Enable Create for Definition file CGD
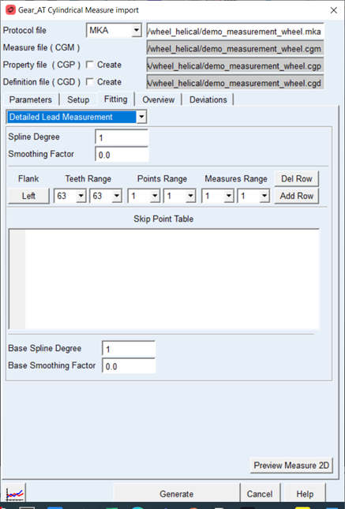Image resolution: width=345 pixels, height=509 pixels. (x=90, y=82)
